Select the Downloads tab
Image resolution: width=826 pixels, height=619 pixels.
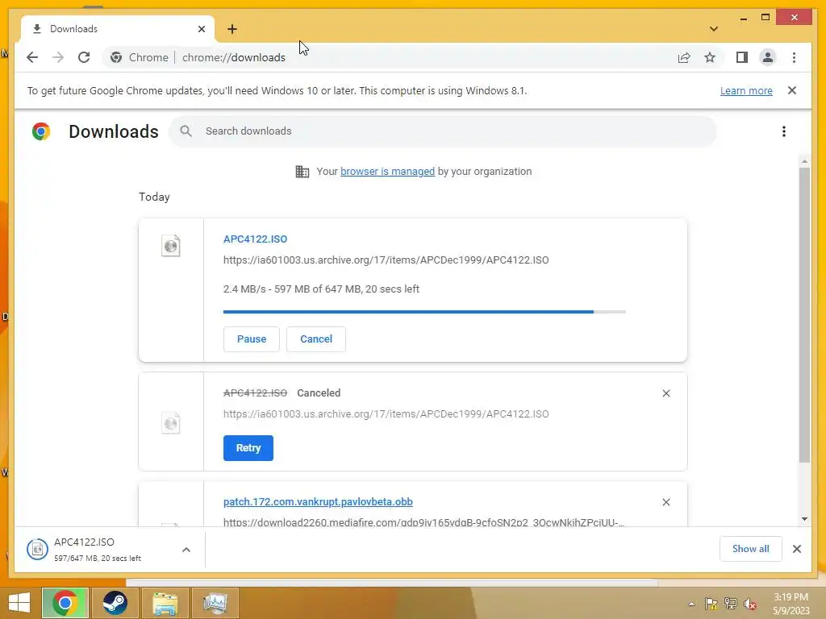tap(118, 29)
